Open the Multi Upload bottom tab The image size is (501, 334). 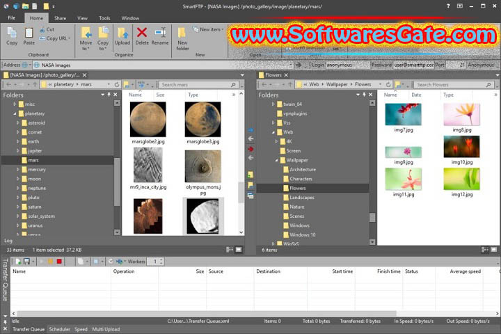(106, 329)
